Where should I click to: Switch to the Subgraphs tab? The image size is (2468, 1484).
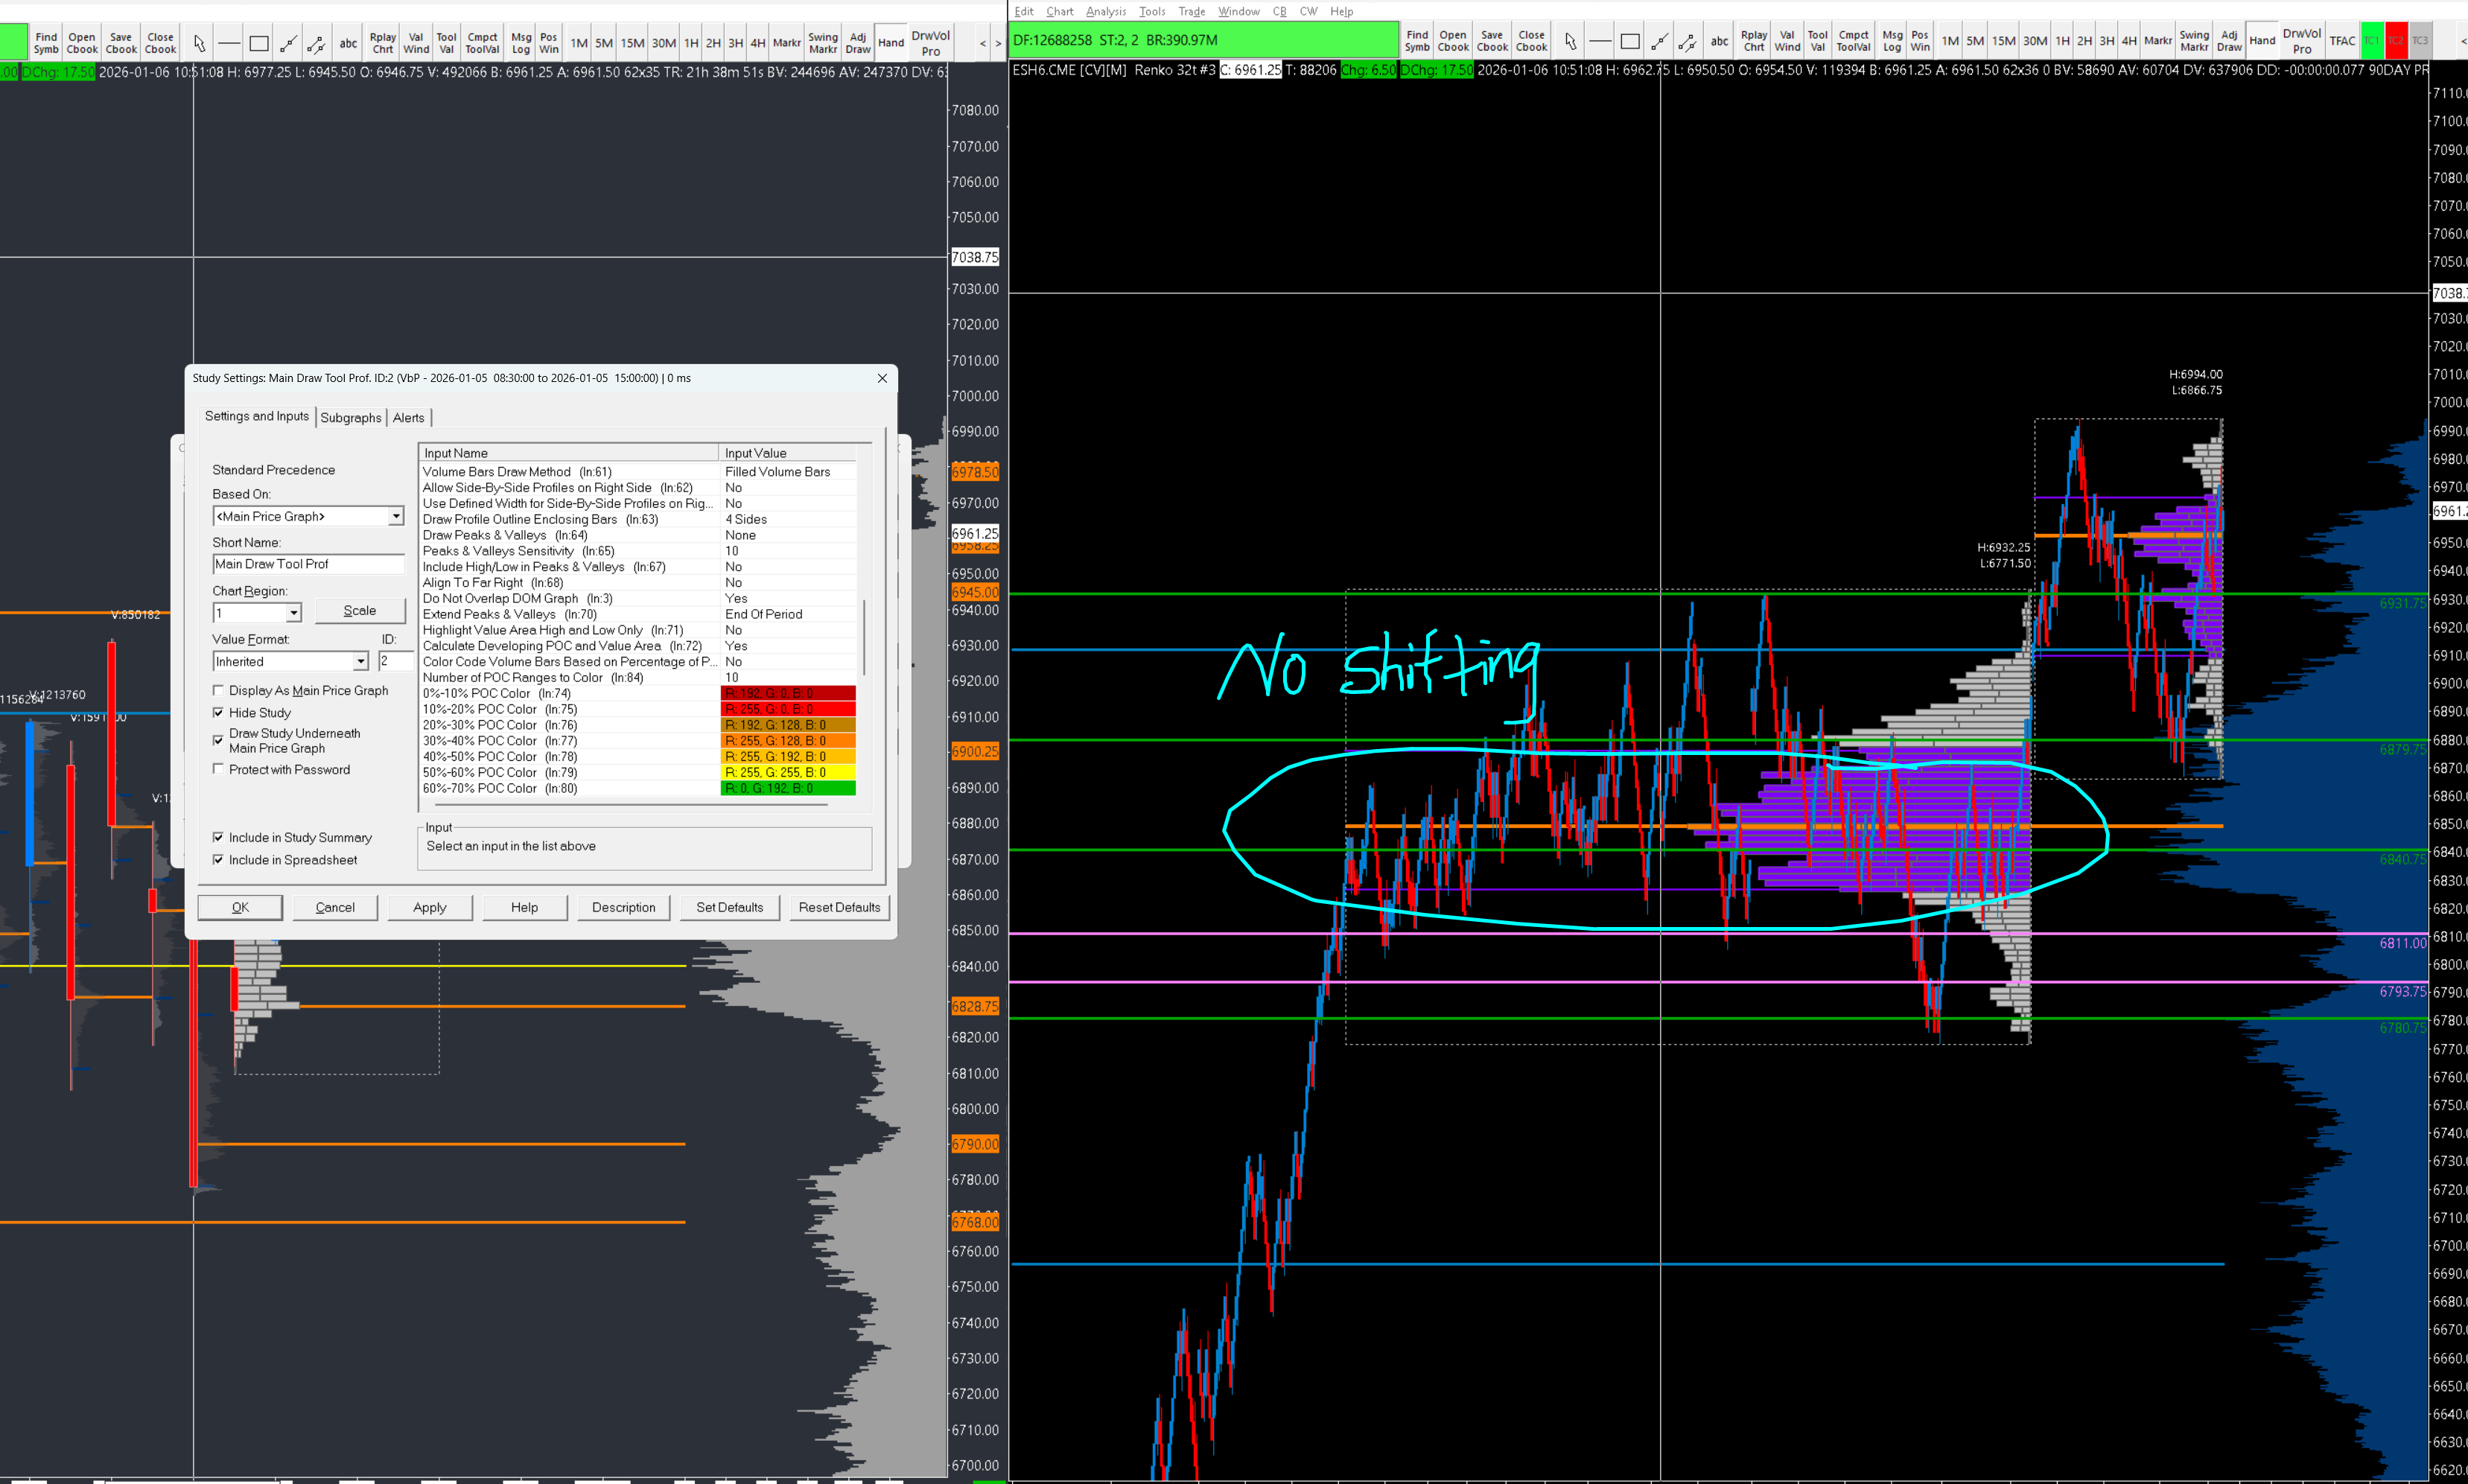350,417
